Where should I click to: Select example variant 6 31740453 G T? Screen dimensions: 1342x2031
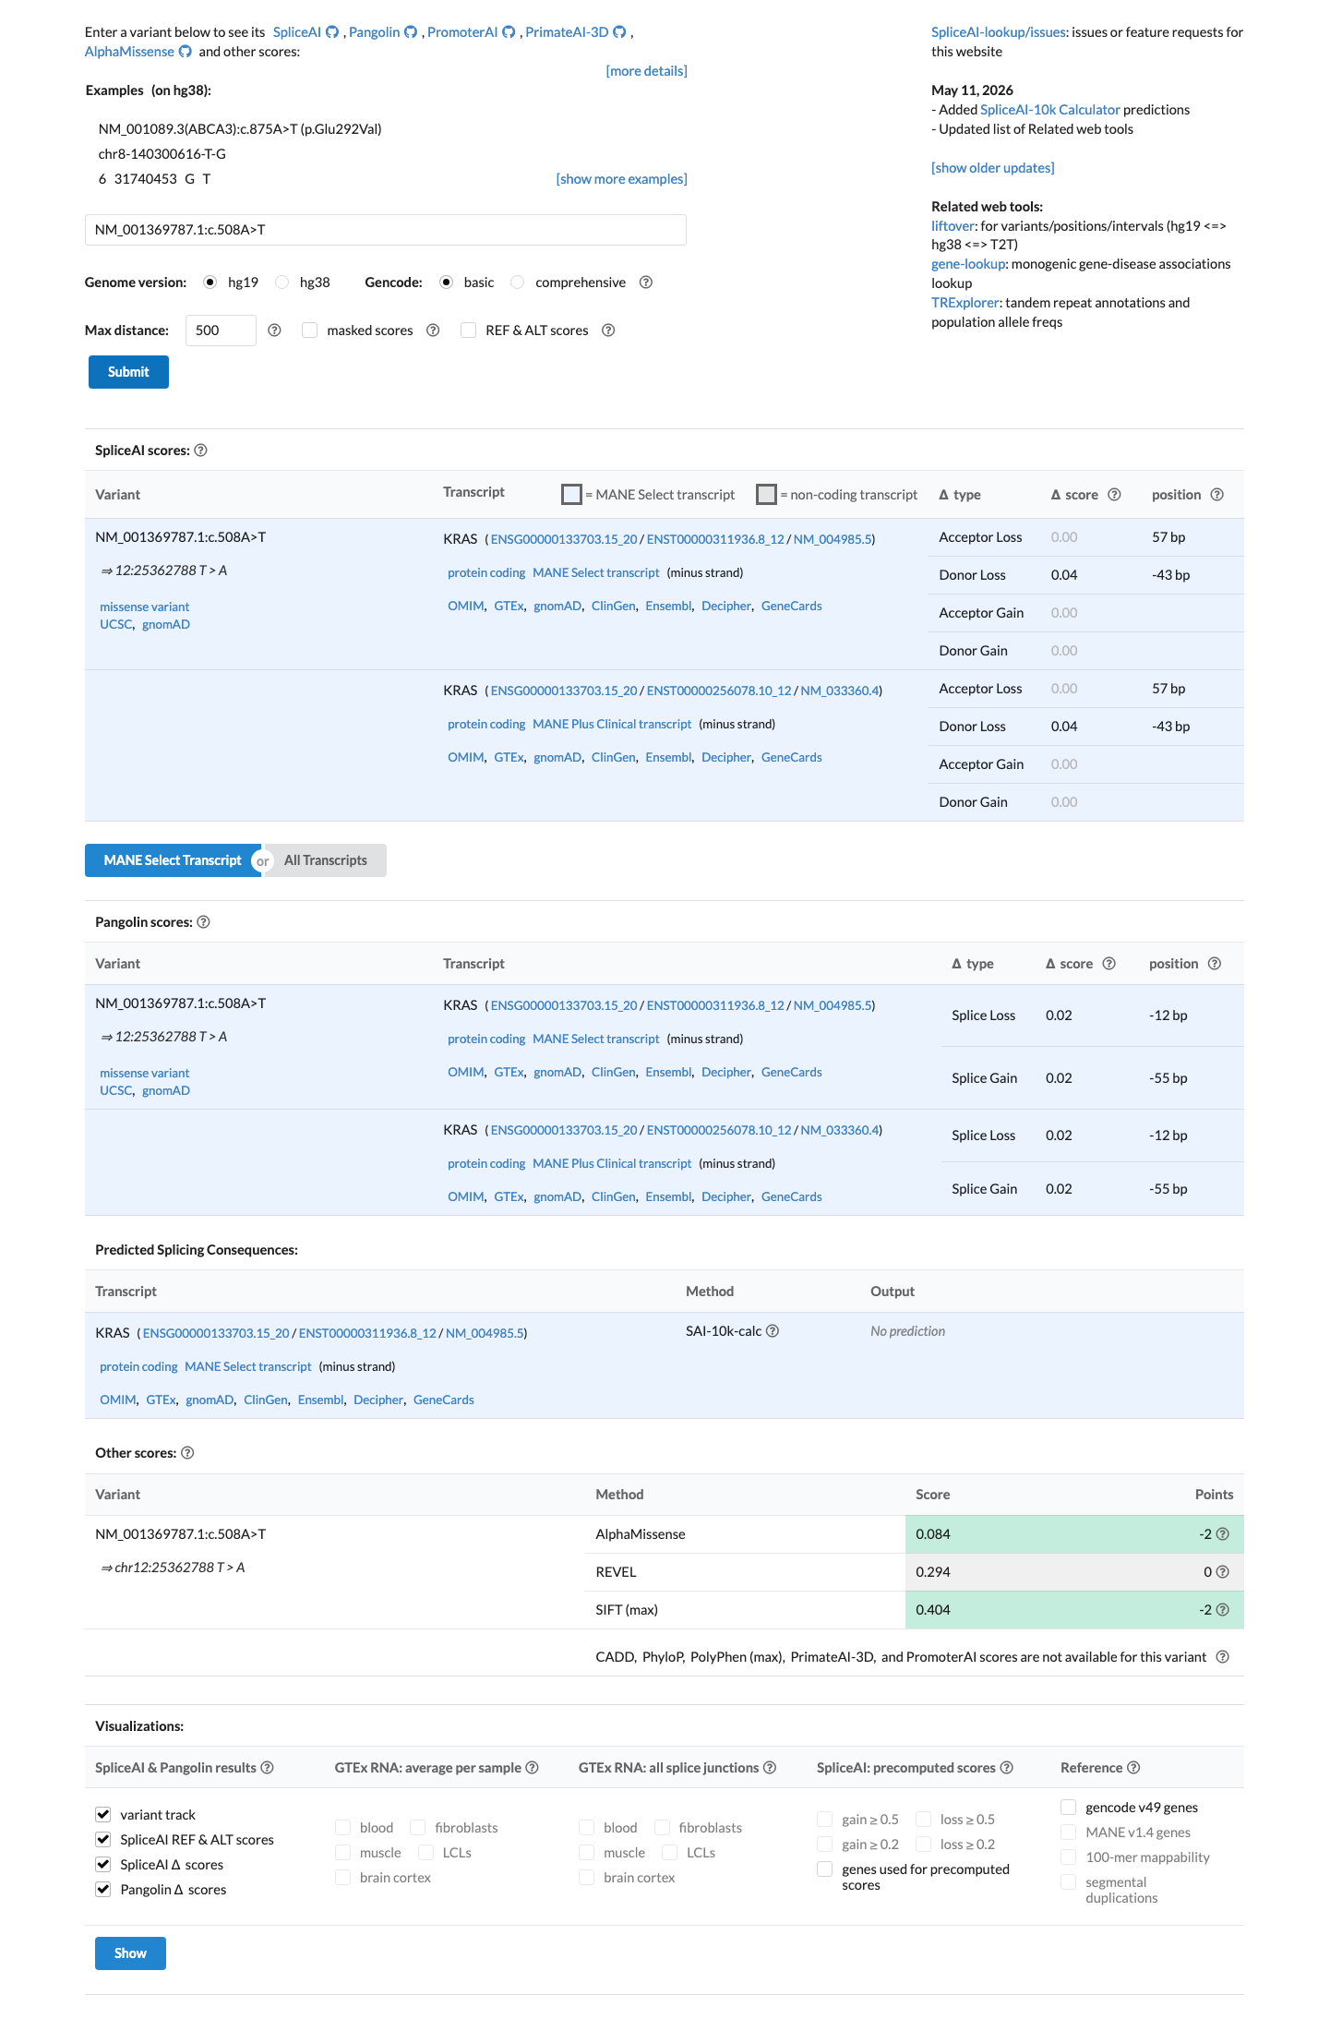pos(154,179)
